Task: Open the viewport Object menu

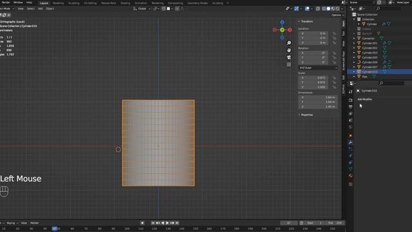Action: (50, 8)
